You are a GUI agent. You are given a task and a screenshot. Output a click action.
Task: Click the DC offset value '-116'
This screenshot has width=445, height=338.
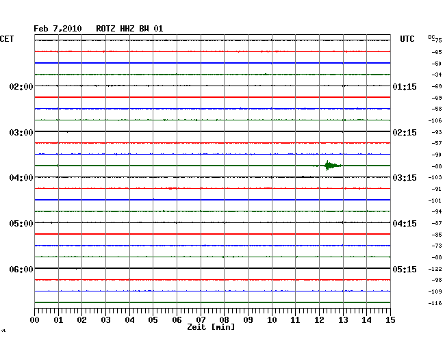tap(435, 303)
